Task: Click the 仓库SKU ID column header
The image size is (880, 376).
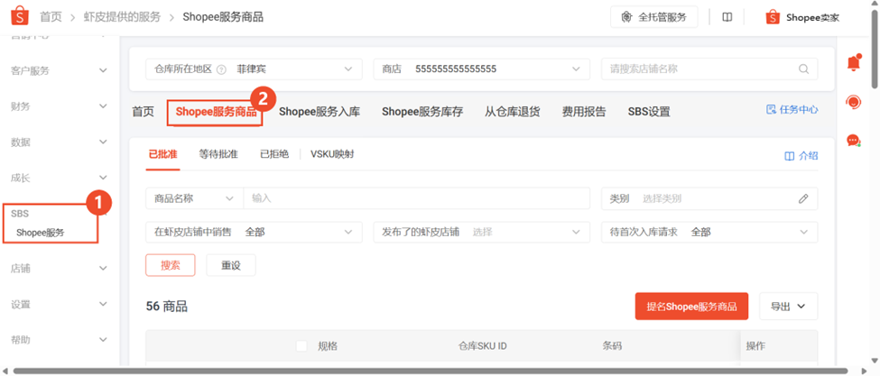Action: 483,346
